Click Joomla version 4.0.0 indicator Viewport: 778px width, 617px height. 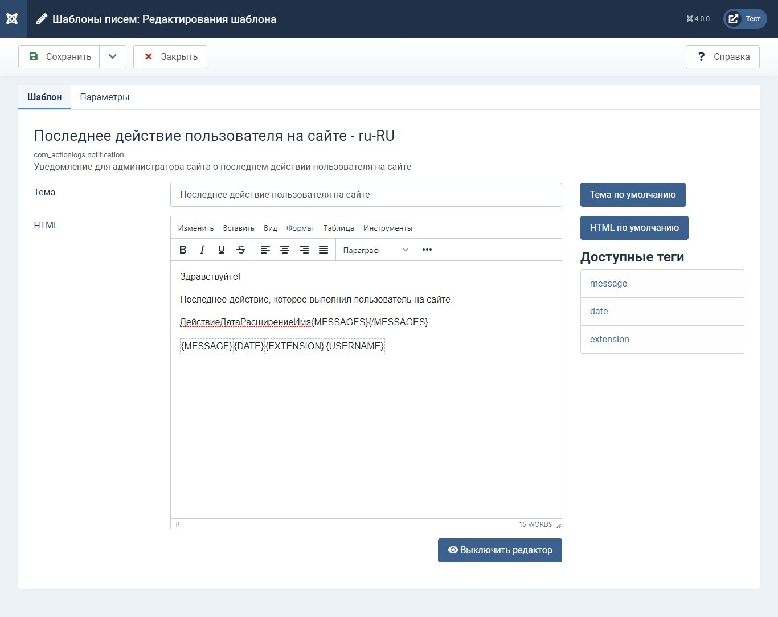coord(698,19)
